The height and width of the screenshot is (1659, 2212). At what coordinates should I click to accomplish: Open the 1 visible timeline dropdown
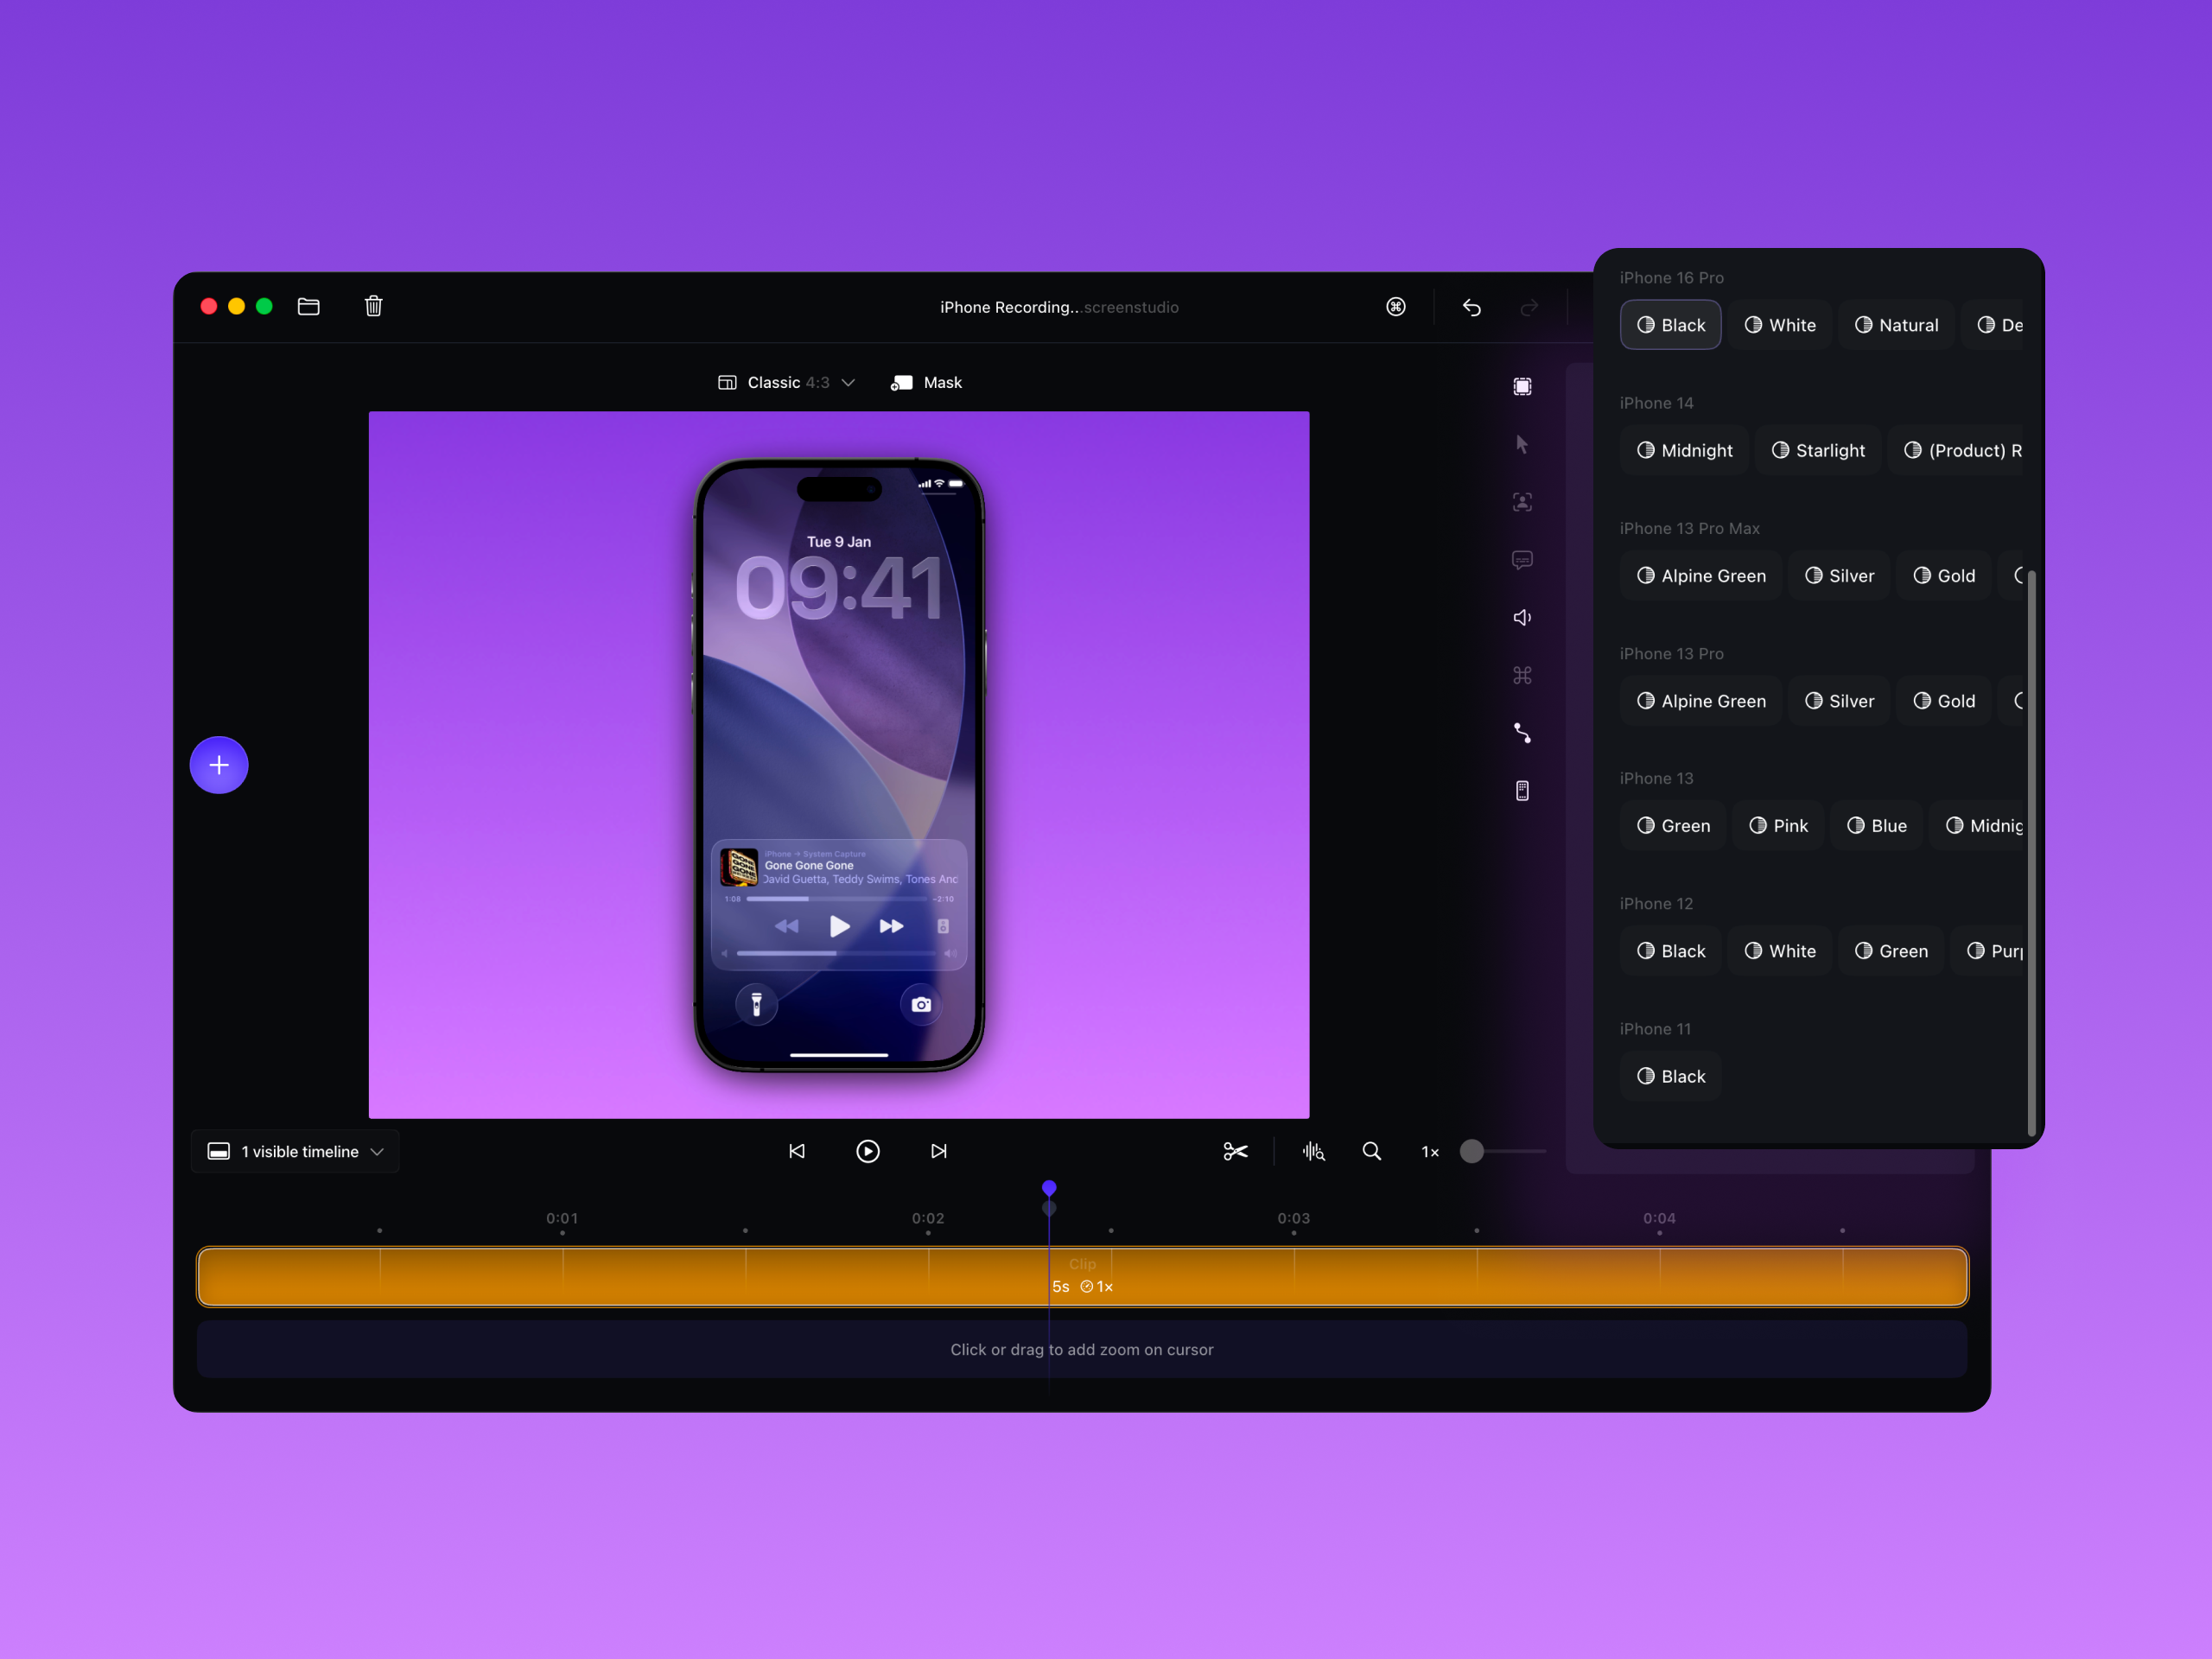click(x=295, y=1151)
